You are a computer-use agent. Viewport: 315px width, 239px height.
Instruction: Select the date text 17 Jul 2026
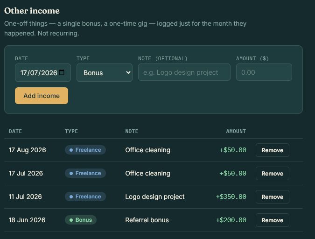26,173
